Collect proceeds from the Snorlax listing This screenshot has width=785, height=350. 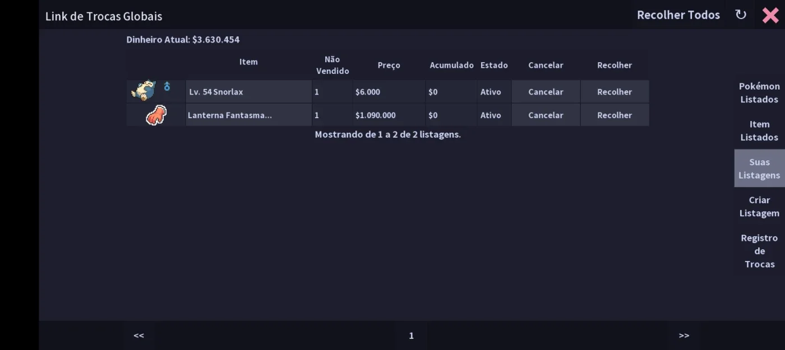coord(615,92)
